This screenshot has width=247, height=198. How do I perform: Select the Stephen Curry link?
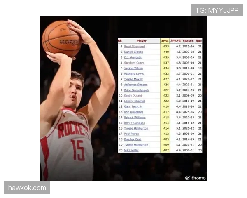click(x=134, y=63)
